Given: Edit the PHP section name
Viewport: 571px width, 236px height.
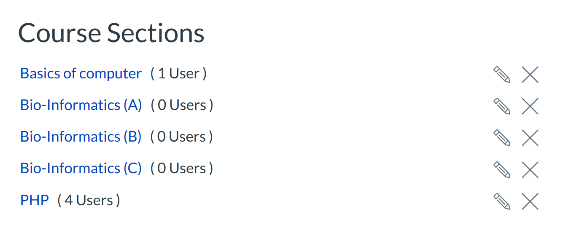Looking at the screenshot, I should pyautogui.click(x=502, y=201).
